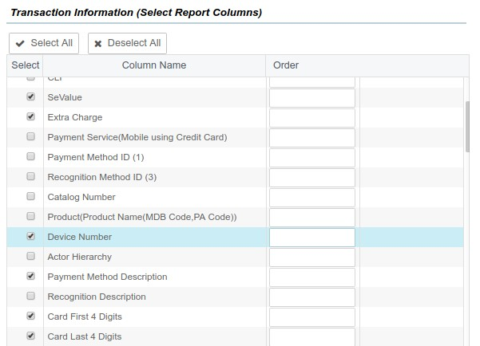Click the Payment Method ID (1) text
Screen dimensions: 480x346
96,157
